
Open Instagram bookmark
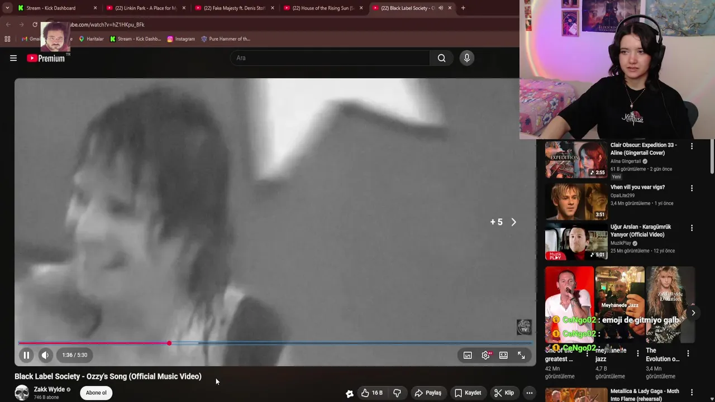pyautogui.click(x=181, y=39)
